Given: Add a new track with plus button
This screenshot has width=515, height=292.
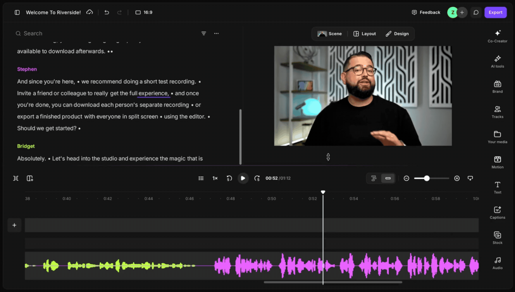Looking at the screenshot, I should [x=14, y=225].
